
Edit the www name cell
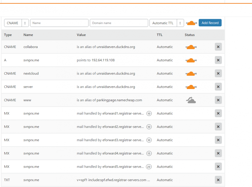[x=27, y=100]
